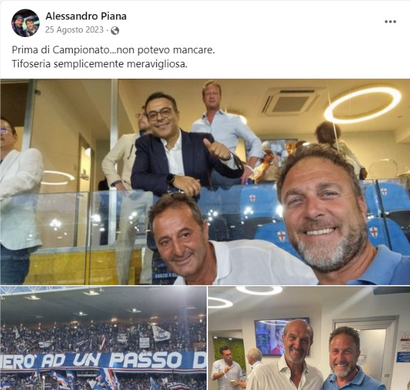Open the post date 25 Agosto 2023
410x390 pixels.
[x=74, y=30]
